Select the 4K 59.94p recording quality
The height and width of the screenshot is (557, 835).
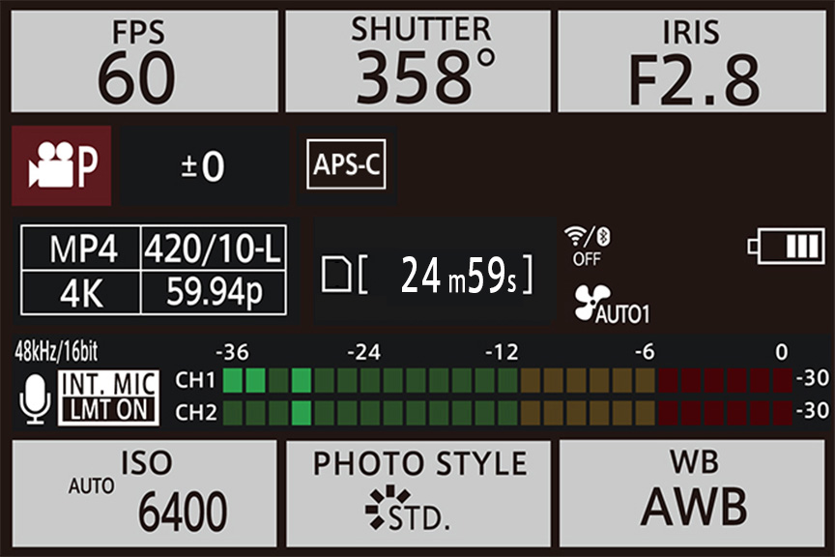tap(154, 293)
